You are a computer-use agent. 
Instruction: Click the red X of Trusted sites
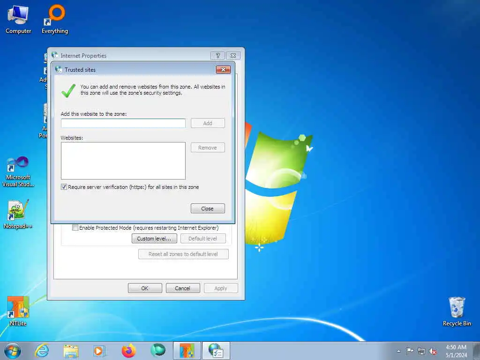pos(223,69)
